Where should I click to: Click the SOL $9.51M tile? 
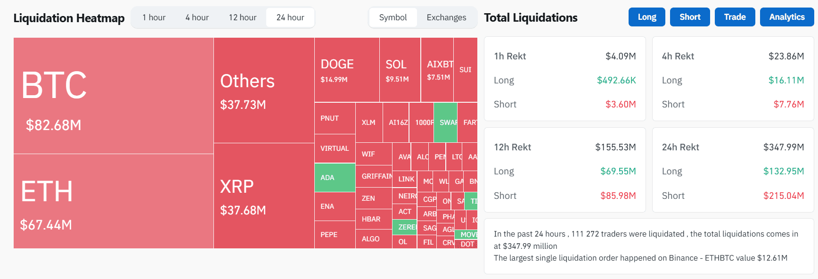coord(400,70)
